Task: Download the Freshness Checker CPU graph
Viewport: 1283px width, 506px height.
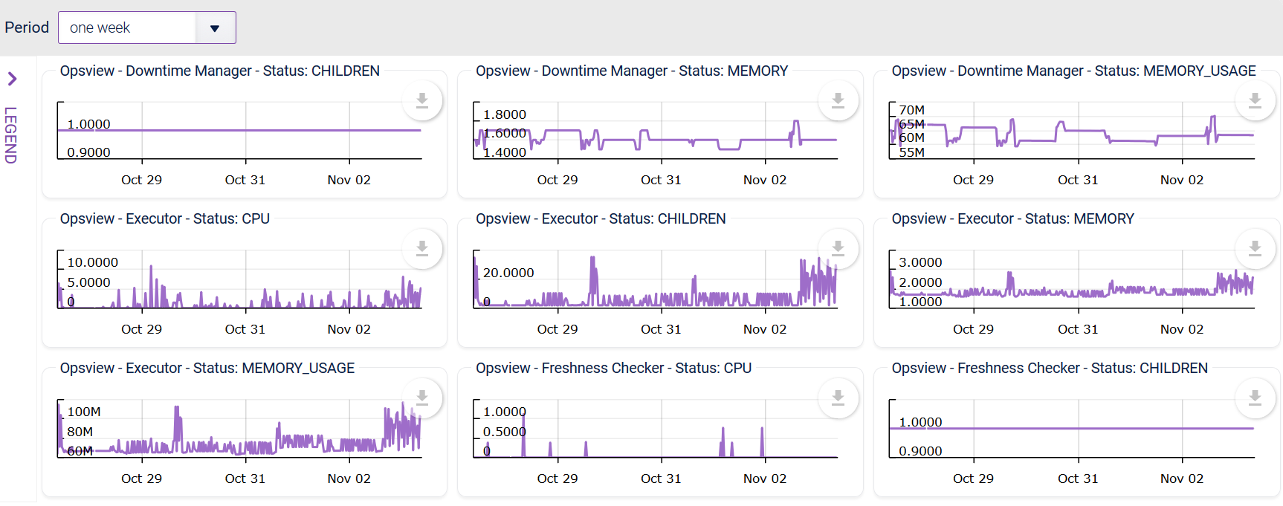Action: (838, 398)
